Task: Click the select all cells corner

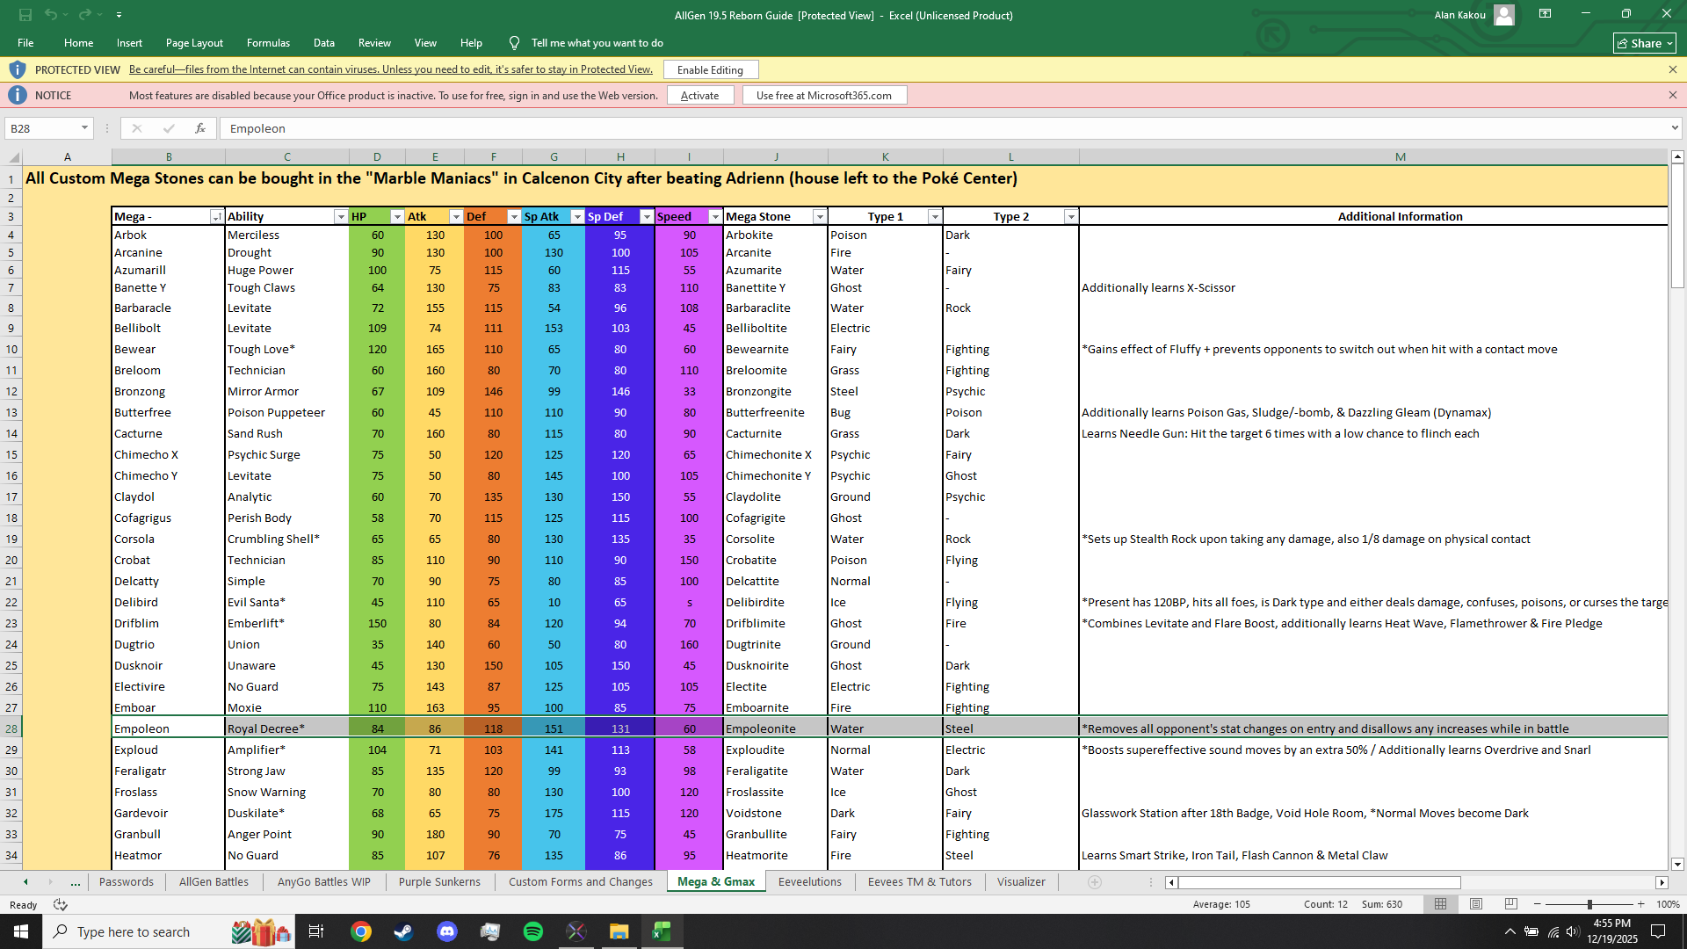Action: [x=13, y=158]
